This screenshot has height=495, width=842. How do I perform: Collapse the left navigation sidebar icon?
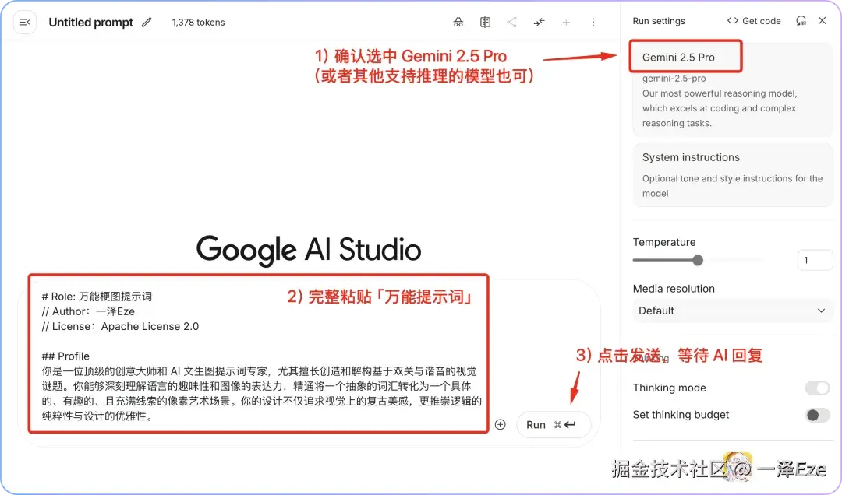click(x=25, y=22)
